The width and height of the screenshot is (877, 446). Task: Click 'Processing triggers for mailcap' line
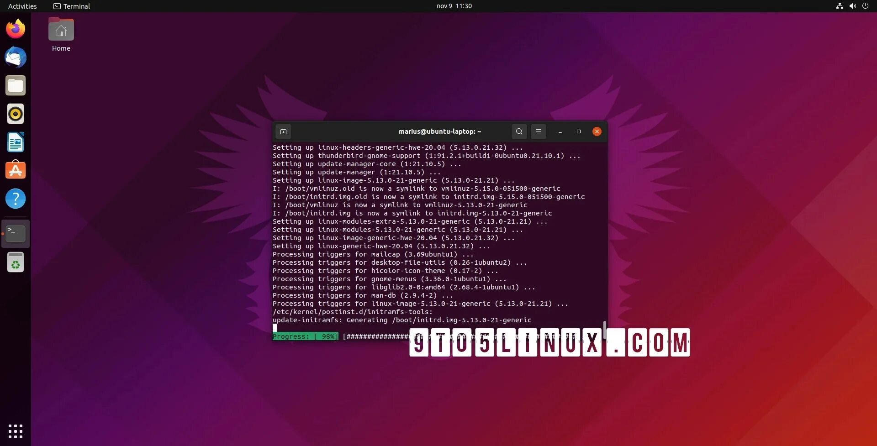(x=373, y=254)
